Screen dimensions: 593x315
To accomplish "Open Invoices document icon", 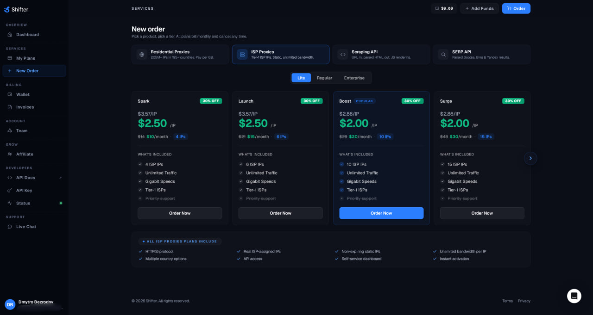I will [10, 107].
